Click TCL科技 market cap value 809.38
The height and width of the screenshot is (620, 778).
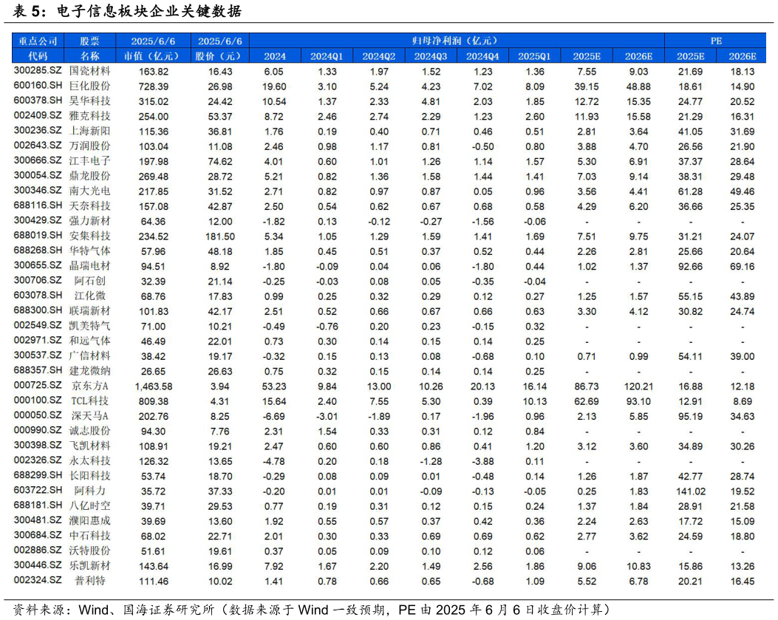coord(152,400)
